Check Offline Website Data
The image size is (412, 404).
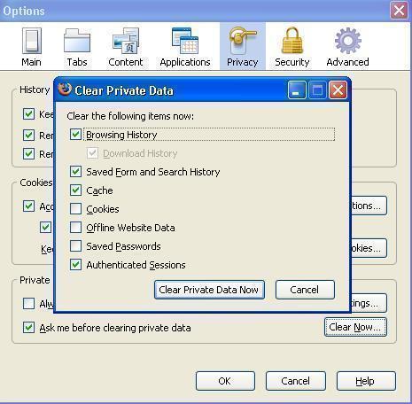point(75,228)
